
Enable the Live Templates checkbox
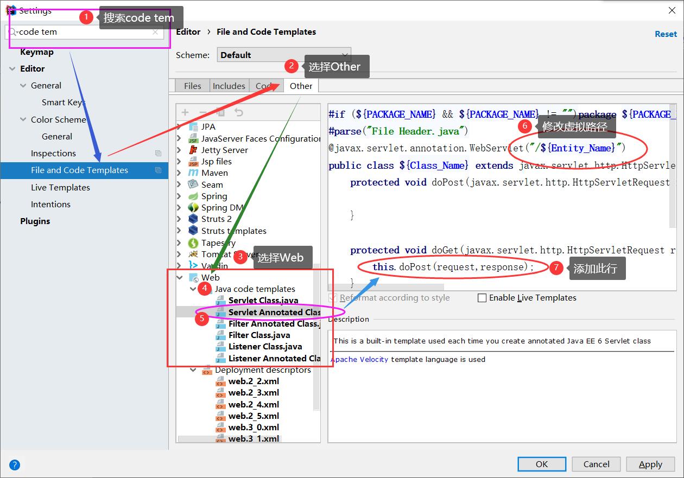(x=482, y=298)
